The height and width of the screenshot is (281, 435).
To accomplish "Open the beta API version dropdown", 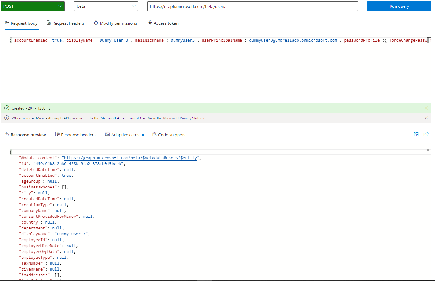I will pos(106,6).
